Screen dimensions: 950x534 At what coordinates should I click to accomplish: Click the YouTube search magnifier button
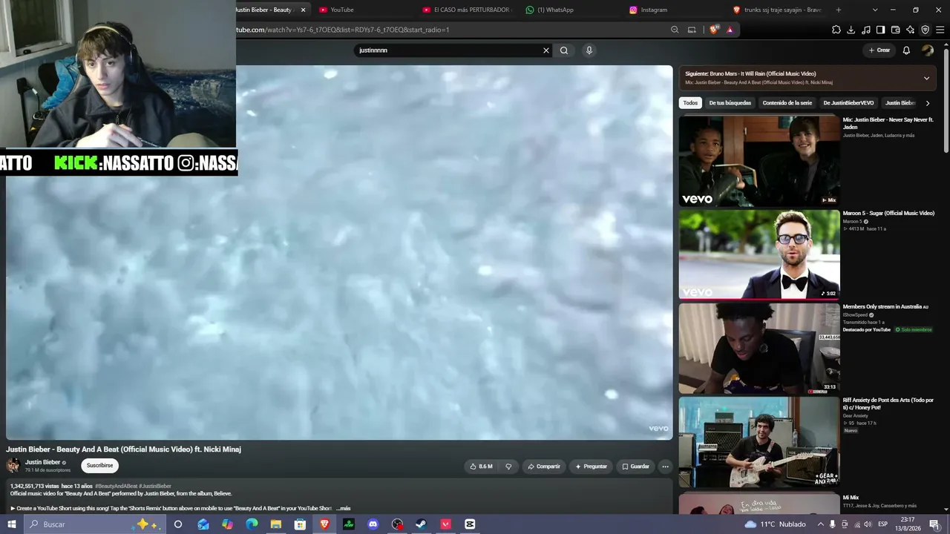[564, 50]
